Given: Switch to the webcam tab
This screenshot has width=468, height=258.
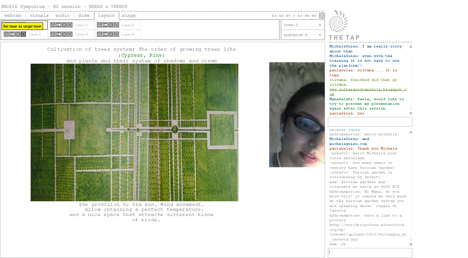Looking at the screenshot, I should coord(13,16).
